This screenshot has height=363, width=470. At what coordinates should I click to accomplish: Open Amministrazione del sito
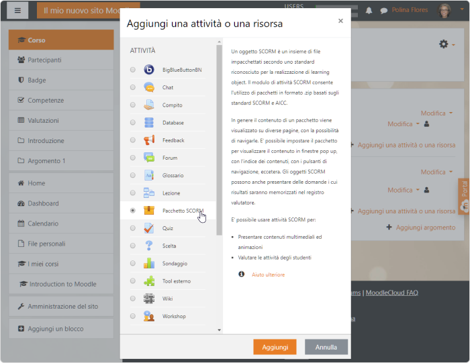(61, 306)
